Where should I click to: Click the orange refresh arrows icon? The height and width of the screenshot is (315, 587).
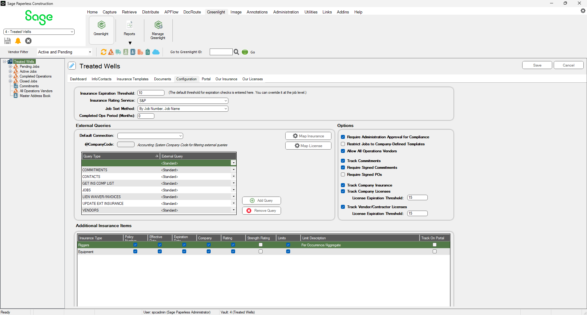[104, 52]
